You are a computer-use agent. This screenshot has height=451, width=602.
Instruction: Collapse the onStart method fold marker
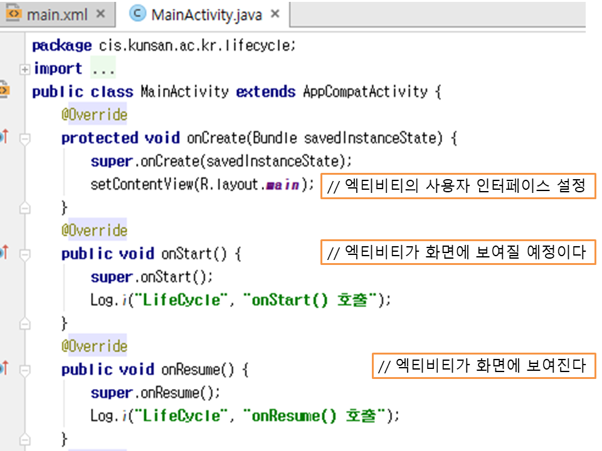pyautogui.click(x=24, y=254)
